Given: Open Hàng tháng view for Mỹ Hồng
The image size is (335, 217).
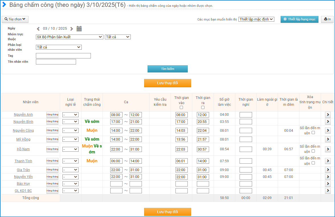Looking at the screenshot, I should pyautogui.click(x=52, y=139).
